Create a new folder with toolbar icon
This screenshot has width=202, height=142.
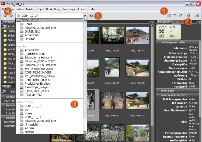pos(169,16)
